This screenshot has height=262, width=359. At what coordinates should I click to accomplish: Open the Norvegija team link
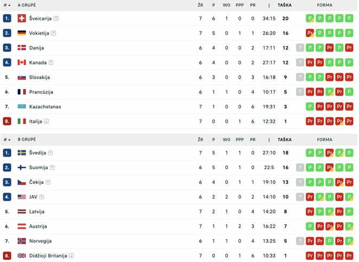(x=40, y=241)
